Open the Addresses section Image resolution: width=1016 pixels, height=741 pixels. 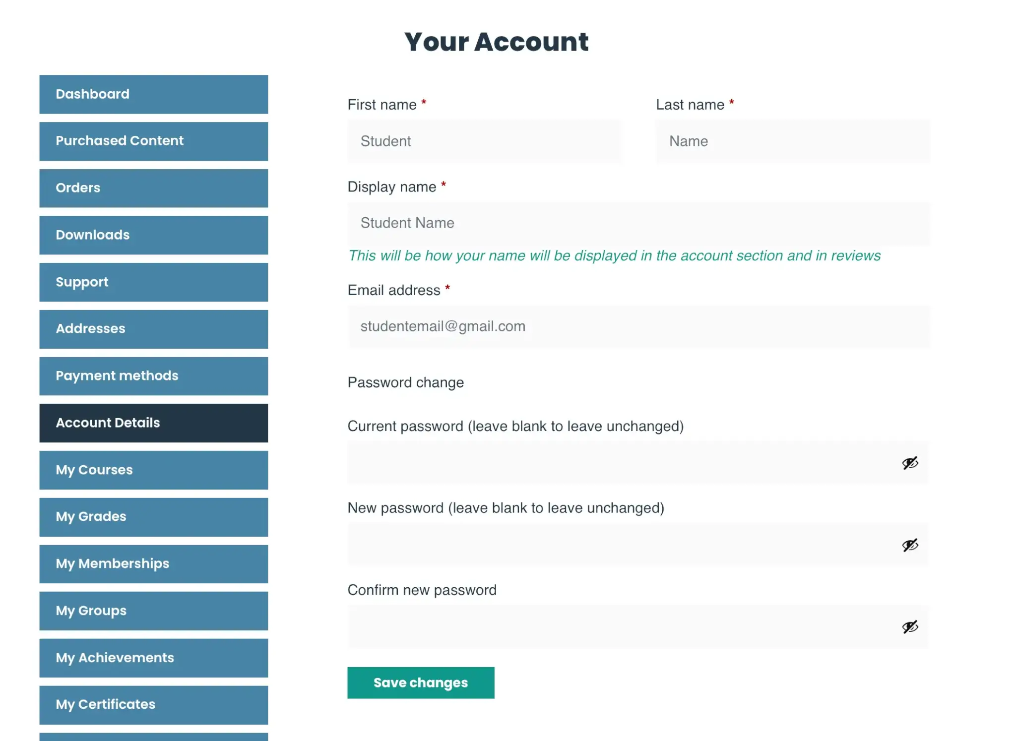(153, 328)
